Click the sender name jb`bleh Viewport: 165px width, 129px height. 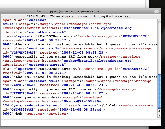click(x=109, y=105)
